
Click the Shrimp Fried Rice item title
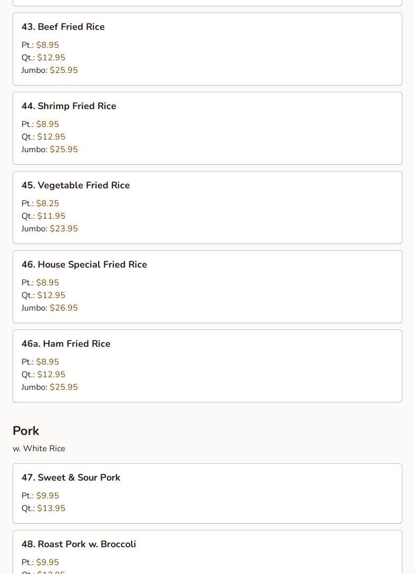click(x=69, y=106)
